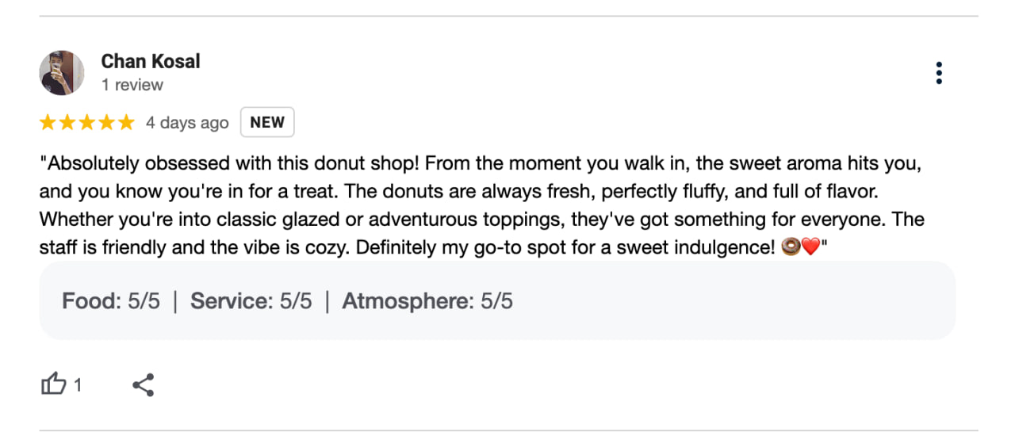
Task: Click the donut emoji in the review
Action: coord(791,248)
